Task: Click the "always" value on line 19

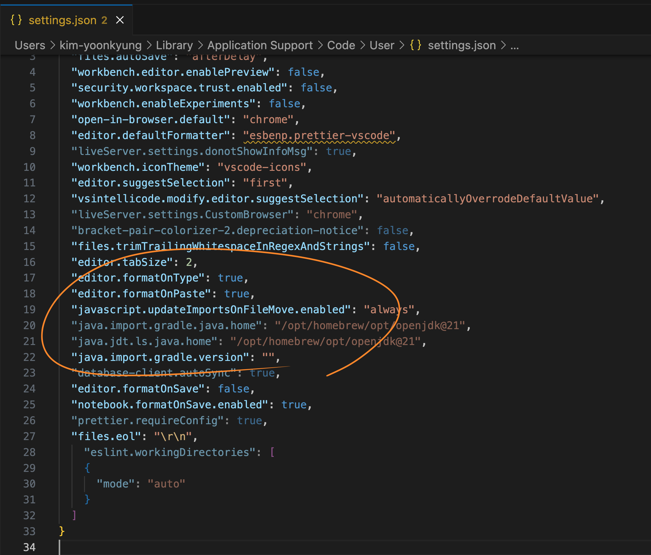Action: (x=389, y=310)
